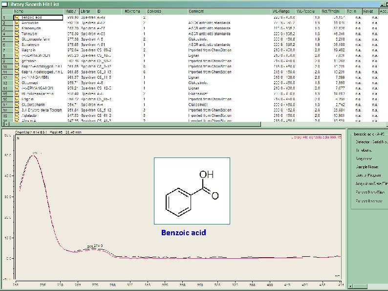Click the spectrum icon beside Magnolin
The image size is (388, 291).
(17, 50)
